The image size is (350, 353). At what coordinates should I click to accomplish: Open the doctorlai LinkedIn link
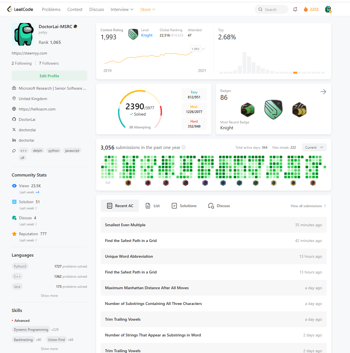(x=26, y=140)
